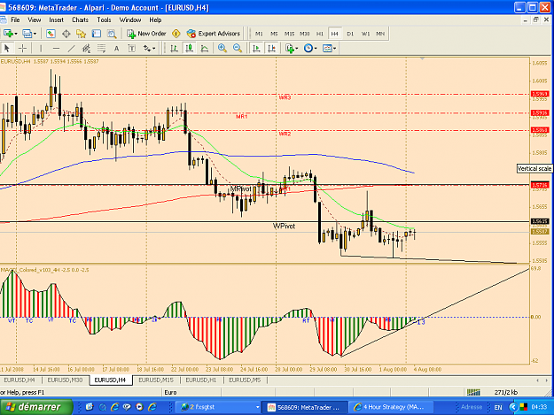Click the 'WPivot' label on the chart

coord(284,226)
